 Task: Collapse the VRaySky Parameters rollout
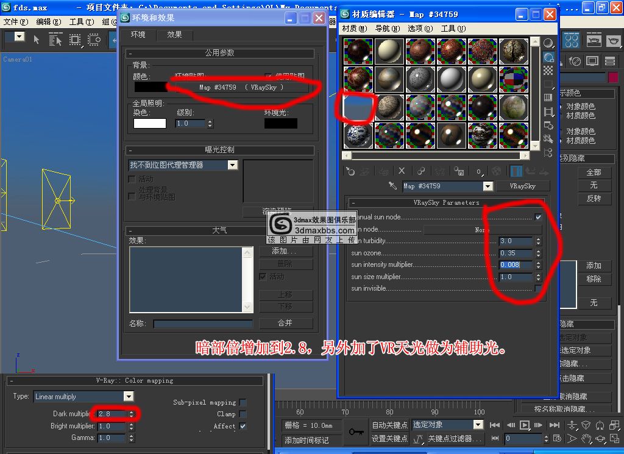pyautogui.click(x=446, y=202)
